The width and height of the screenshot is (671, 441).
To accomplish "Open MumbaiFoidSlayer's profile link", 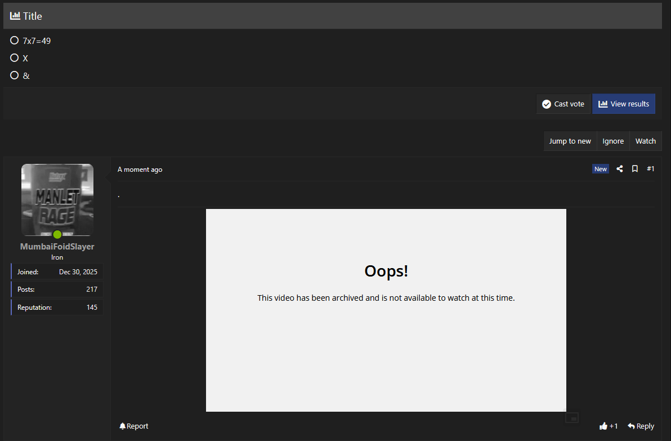I will click(57, 247).
